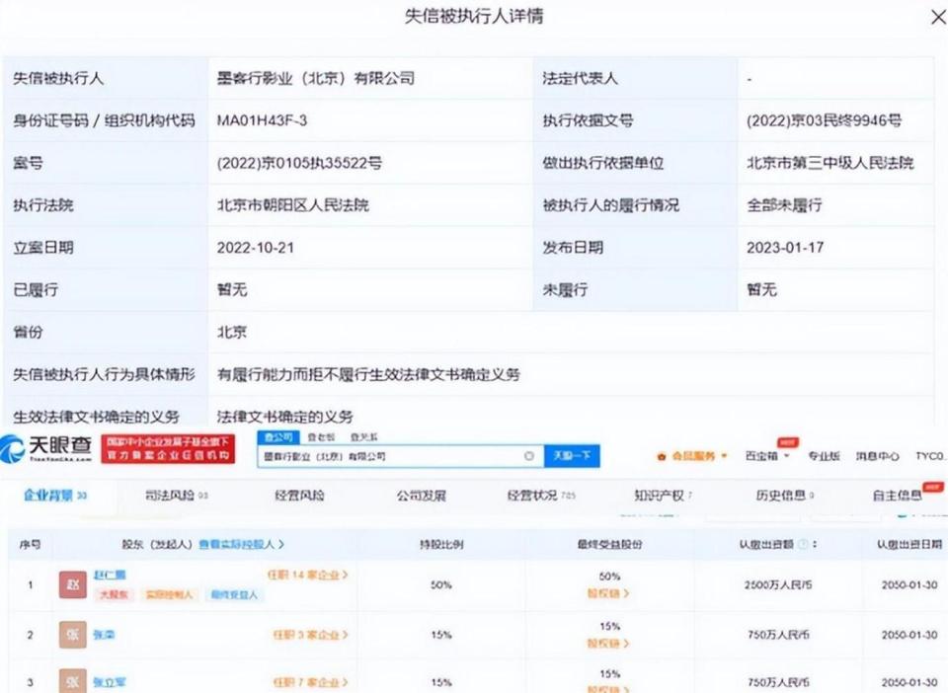Click the 天眼一下 search button
Viewport: 948px width, 693px height.
(573, 456)
